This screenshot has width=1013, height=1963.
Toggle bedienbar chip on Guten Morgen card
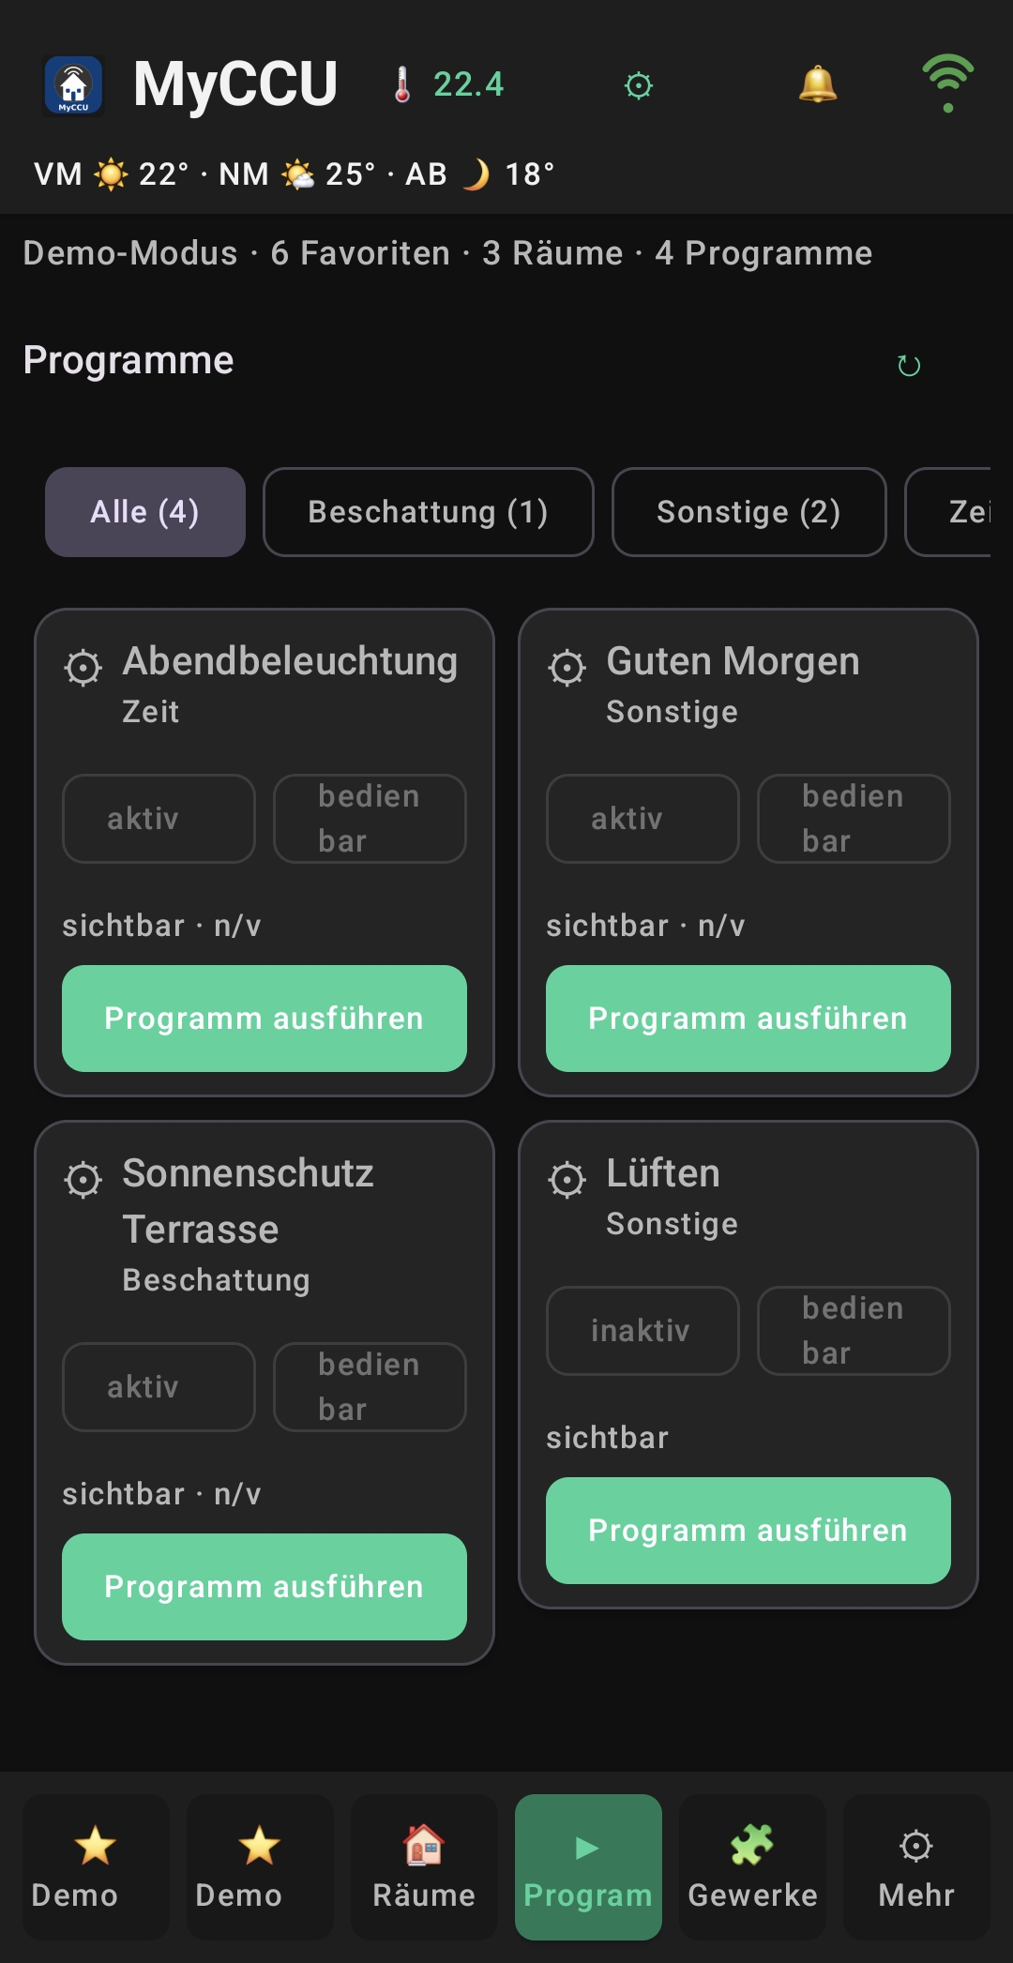854,819
